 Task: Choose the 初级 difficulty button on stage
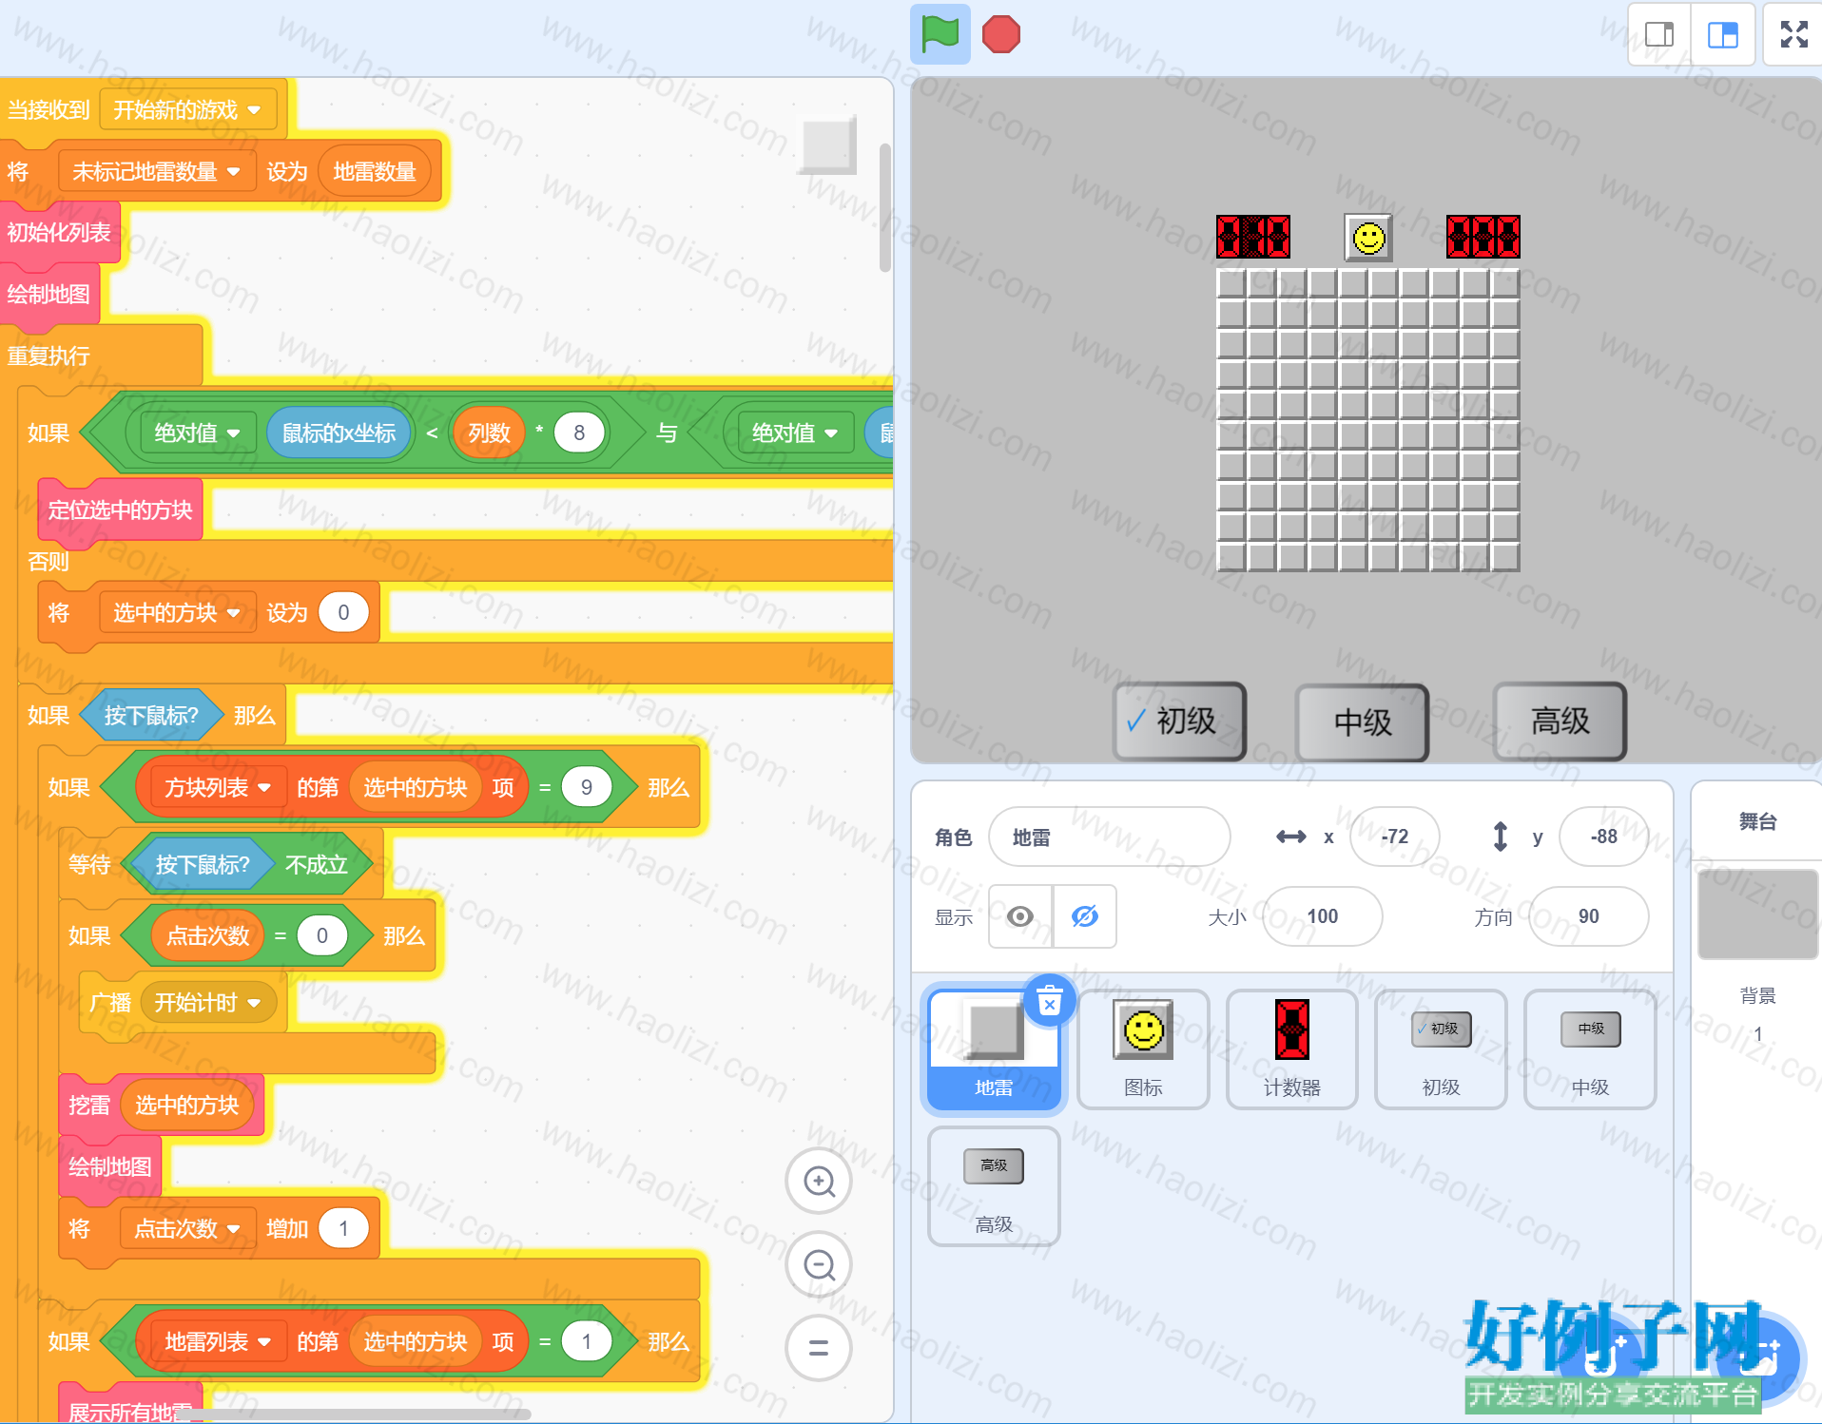1180,722
